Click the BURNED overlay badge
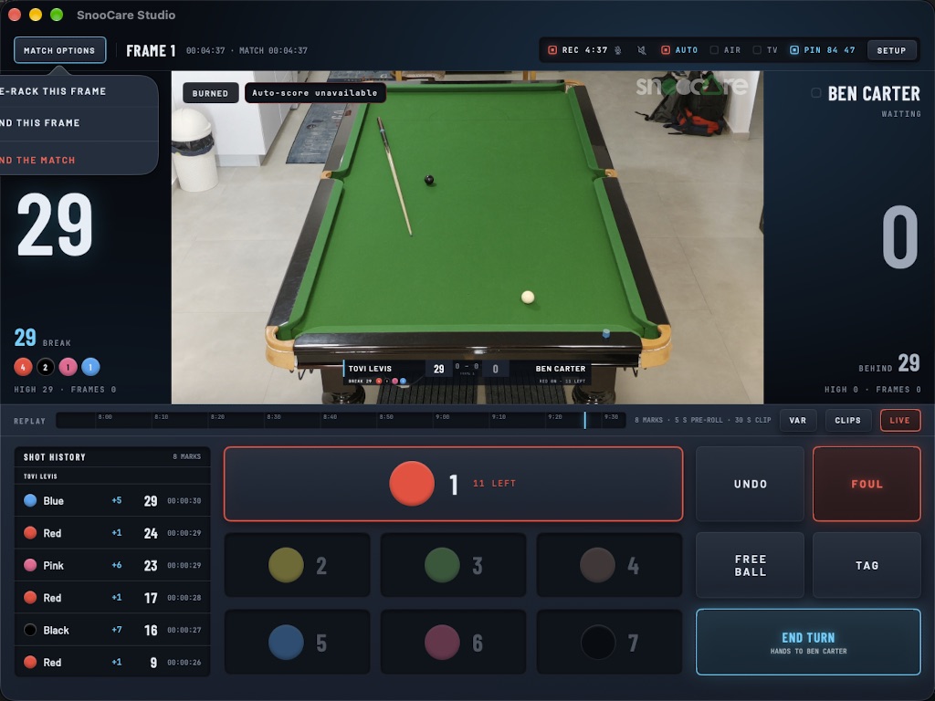This screenshot has height=701, width=935. tap(210, 93)
